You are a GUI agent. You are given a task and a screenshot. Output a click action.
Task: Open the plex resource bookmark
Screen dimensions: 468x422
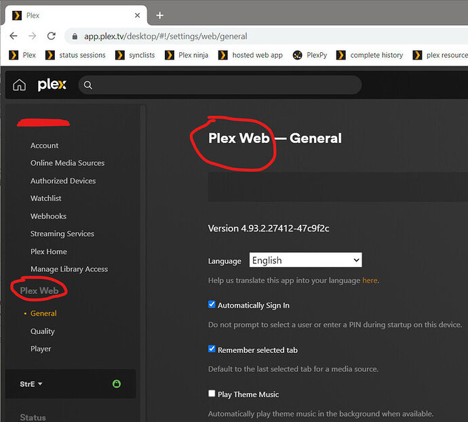point(440,55)
